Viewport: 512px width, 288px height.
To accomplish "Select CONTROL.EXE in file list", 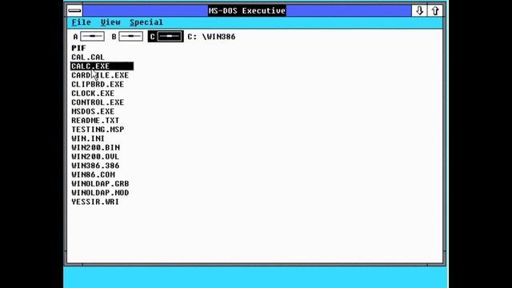I will point(98,102).
